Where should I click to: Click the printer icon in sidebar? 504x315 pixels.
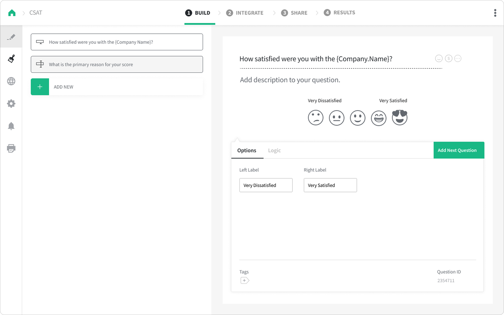pyautogui.click(x=11, y=149)
